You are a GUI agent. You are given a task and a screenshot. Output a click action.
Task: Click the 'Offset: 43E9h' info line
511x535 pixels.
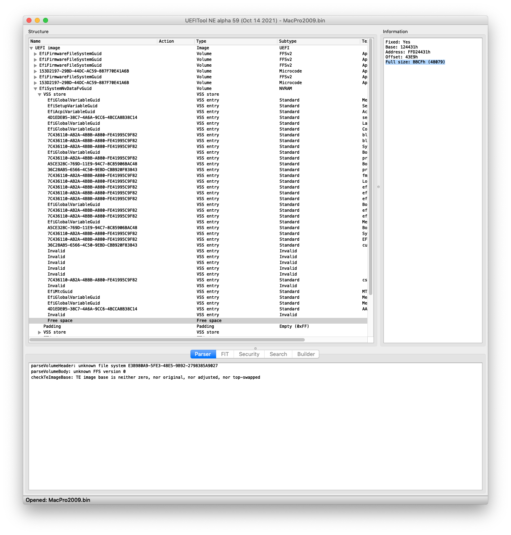click(402, 57)
